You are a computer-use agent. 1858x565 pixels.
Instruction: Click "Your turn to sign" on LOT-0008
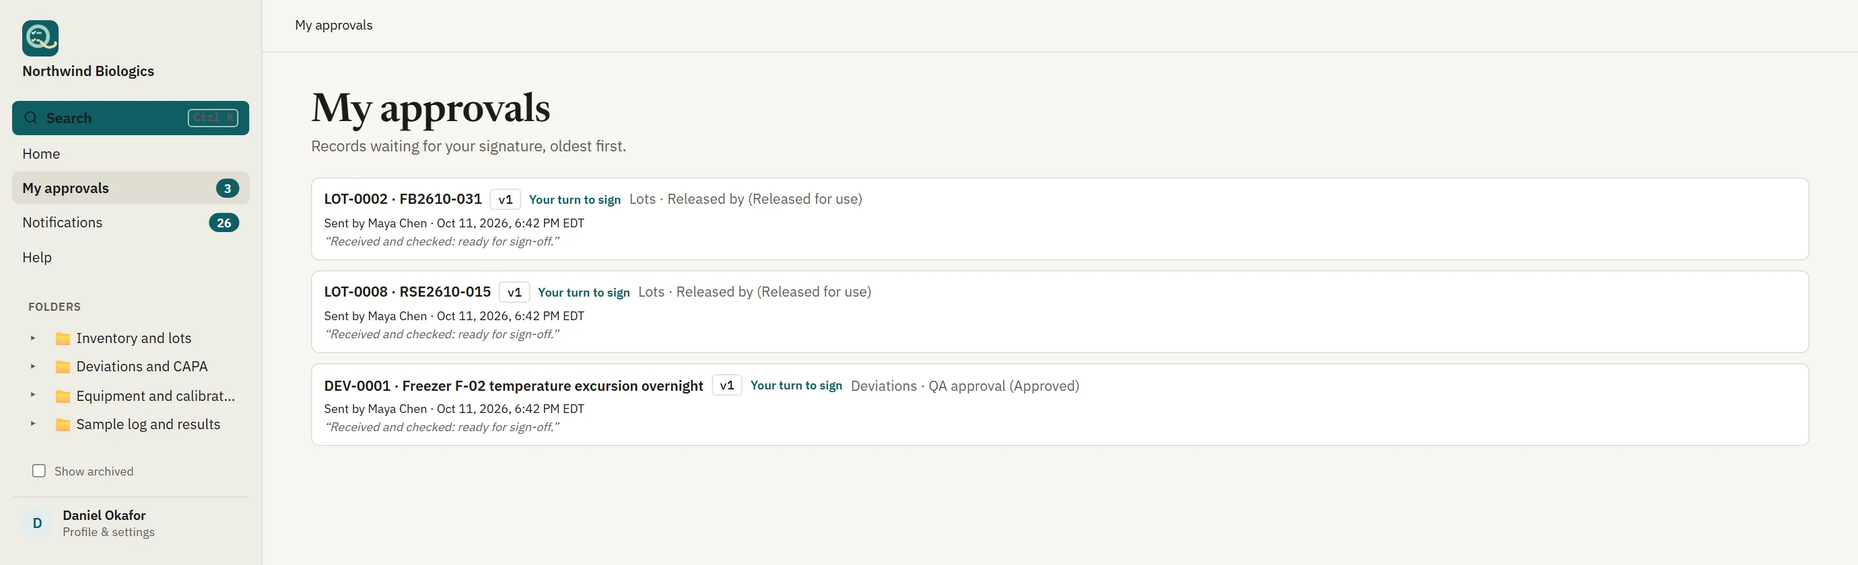coord(584,293)
